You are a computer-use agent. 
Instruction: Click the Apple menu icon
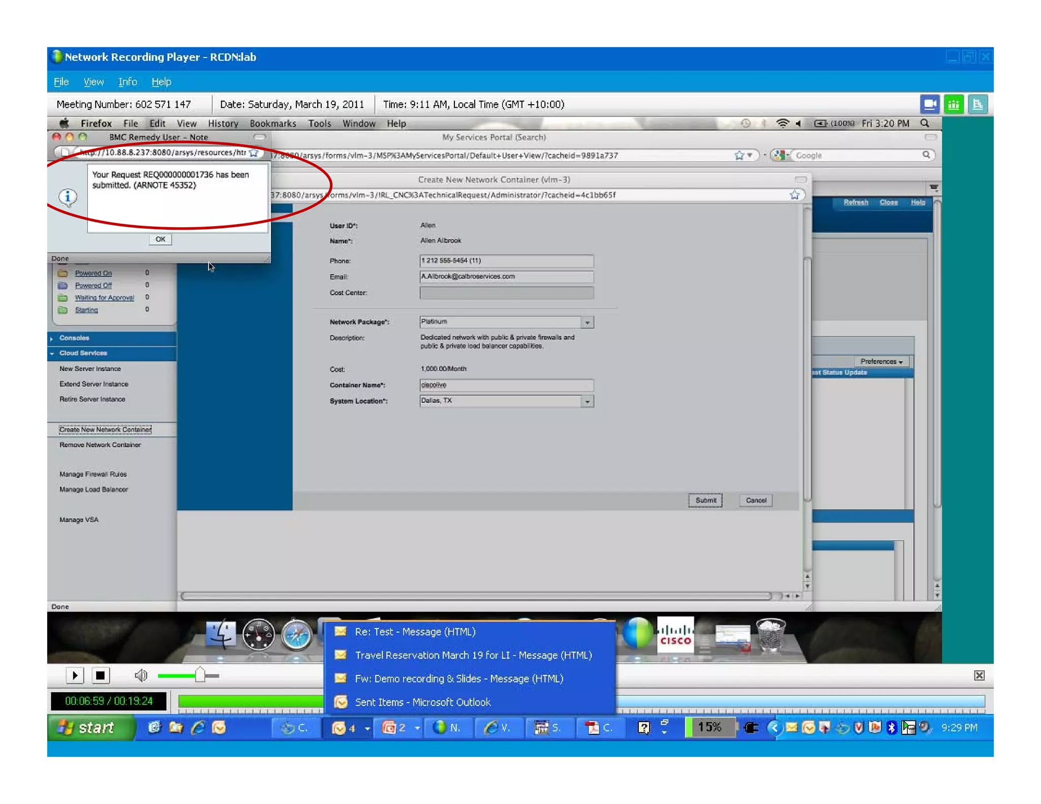[x=64, y=123]
